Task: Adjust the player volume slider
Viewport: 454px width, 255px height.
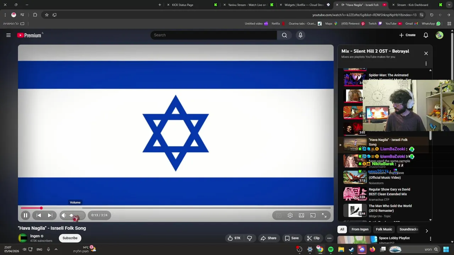Action: tap(76, 215)
